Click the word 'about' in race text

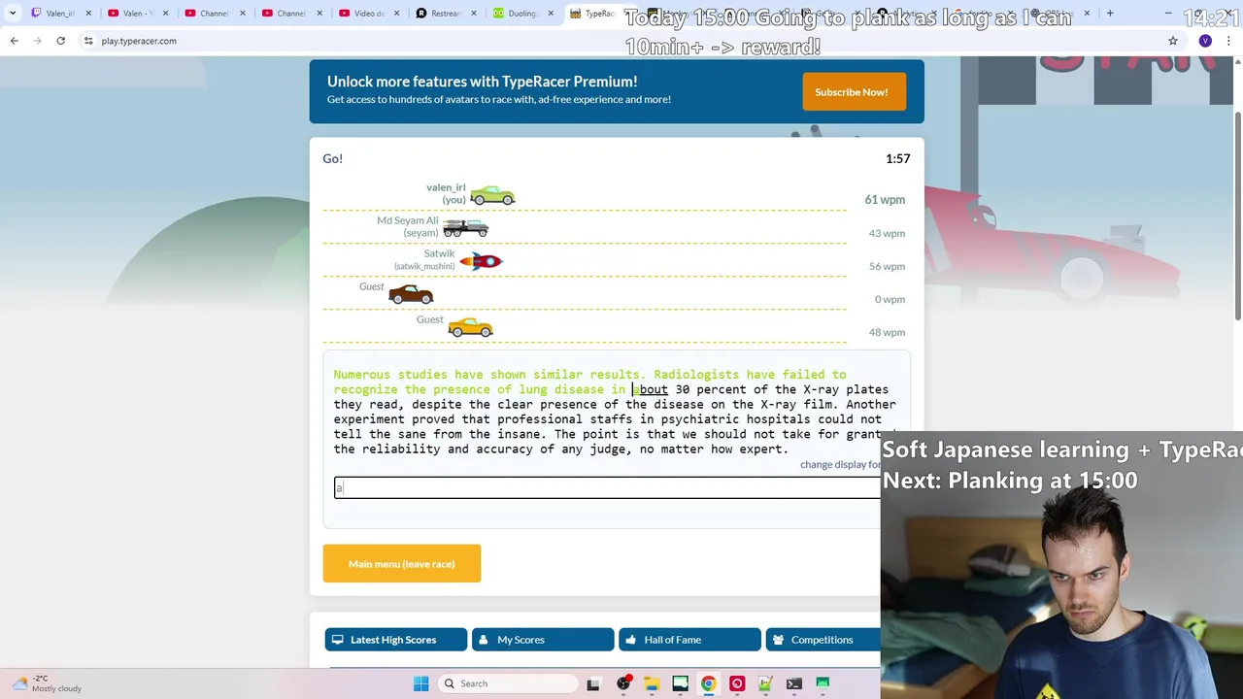[650, 389]
